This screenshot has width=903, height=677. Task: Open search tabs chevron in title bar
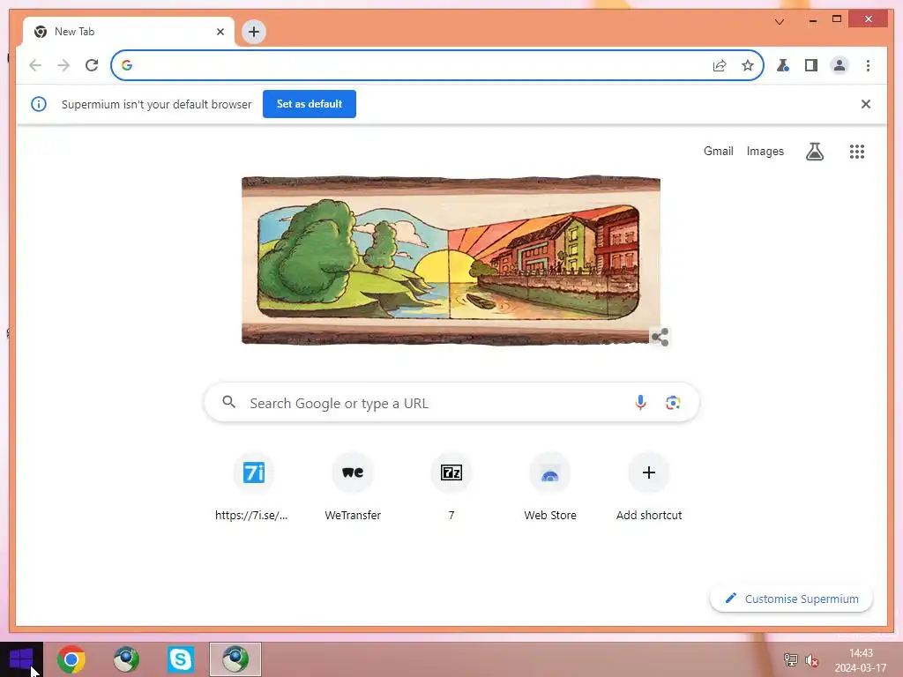click(780, 22)
